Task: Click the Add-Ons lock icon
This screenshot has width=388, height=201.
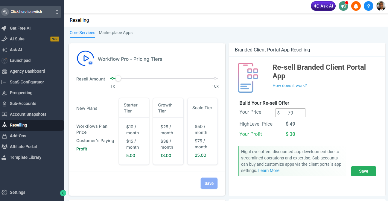Action: click(4, 136)
